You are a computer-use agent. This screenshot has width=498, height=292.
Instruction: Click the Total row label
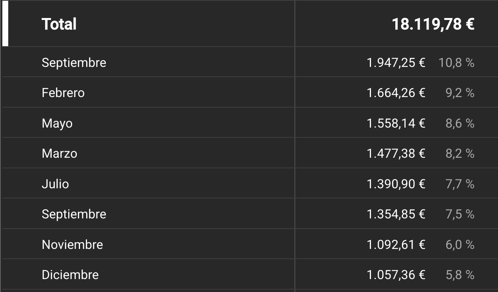click(59, 24)
